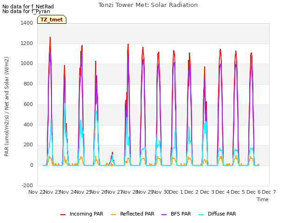This screenshot has width=297, height=223.
Task: Select the 'BF5 PAR' legend label
Action: pos(181,214)
